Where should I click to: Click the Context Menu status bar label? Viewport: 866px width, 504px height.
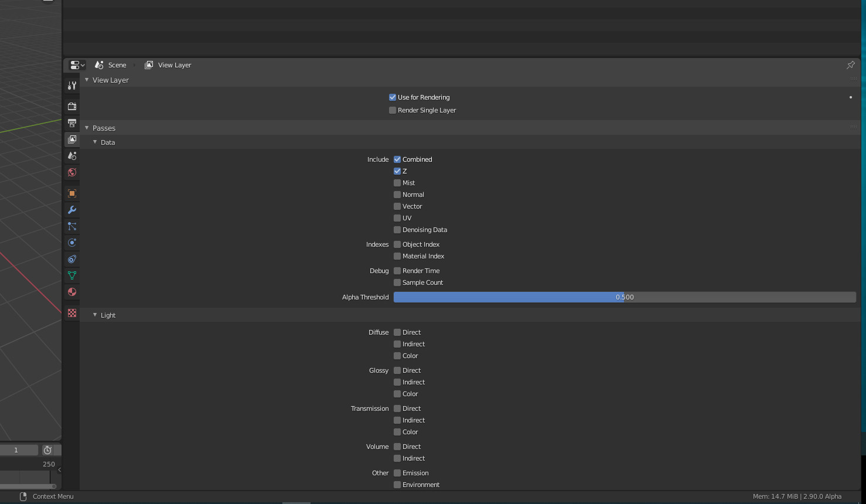click(x=53, y=496)
